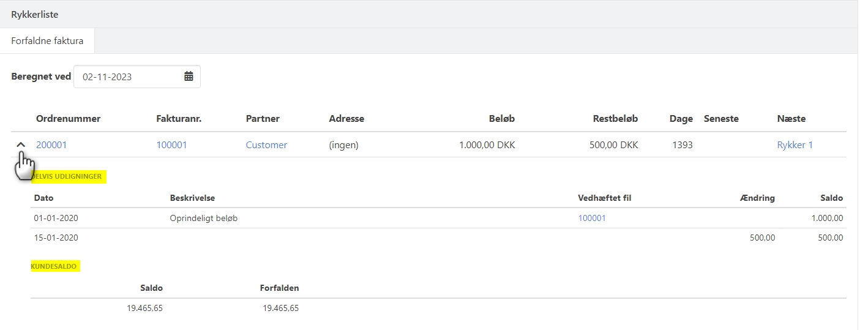860x330 pixels.
Task: Click the Beregnet ved date field
Action: [129, 77]
